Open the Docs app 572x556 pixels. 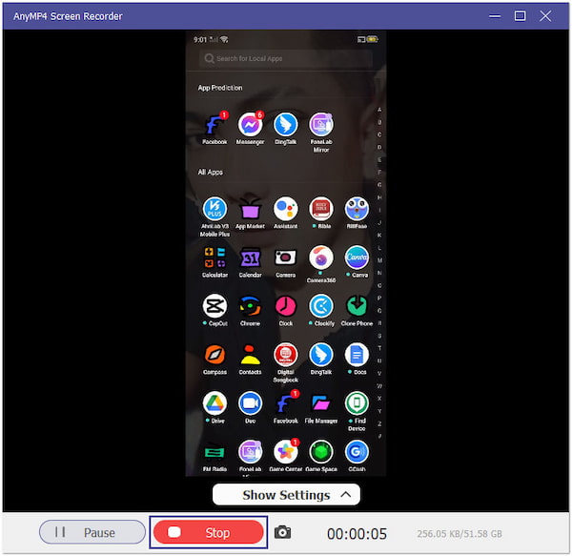click(x=357, y=355)
